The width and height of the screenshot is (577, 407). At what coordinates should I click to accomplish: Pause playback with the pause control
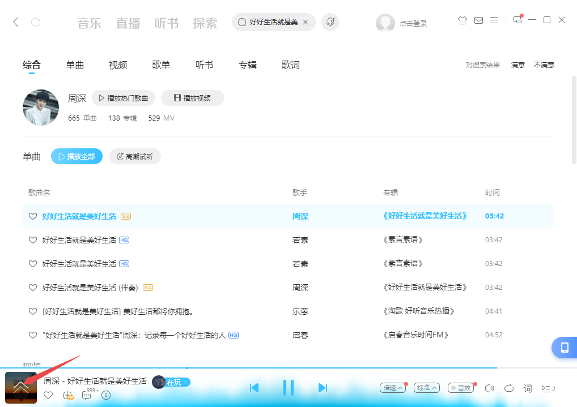tap(288, 388)
